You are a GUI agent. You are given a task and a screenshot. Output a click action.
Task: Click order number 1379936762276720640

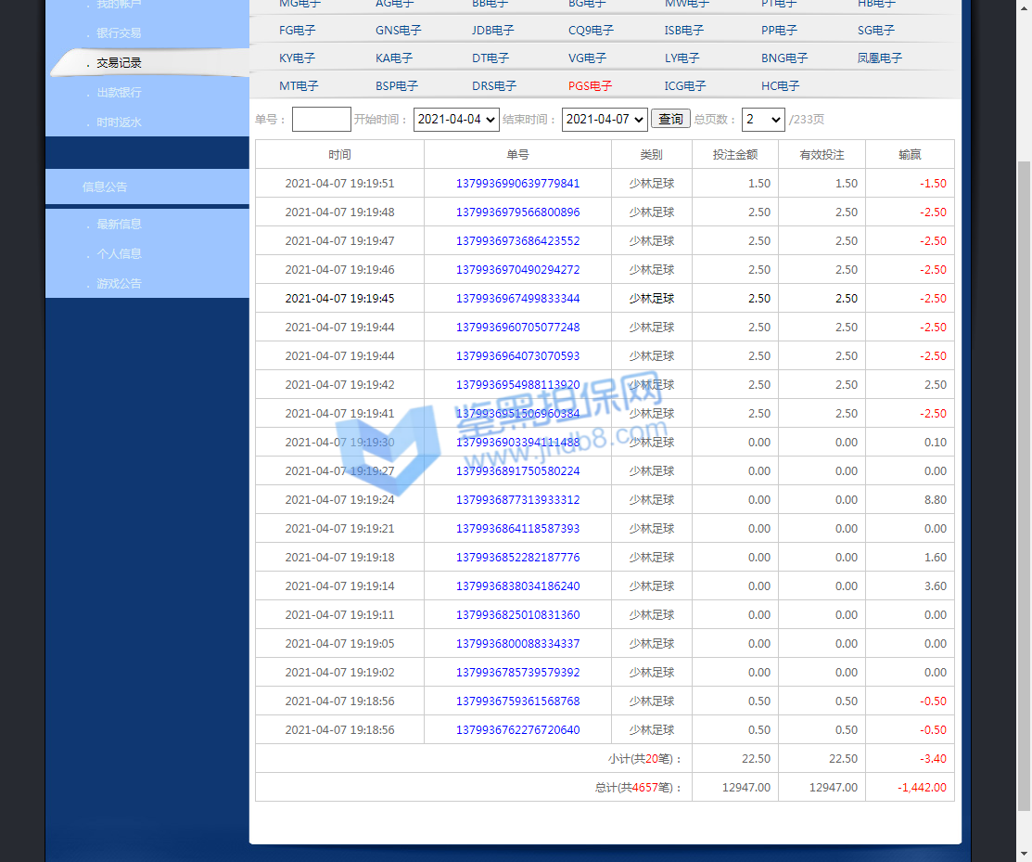517,730
